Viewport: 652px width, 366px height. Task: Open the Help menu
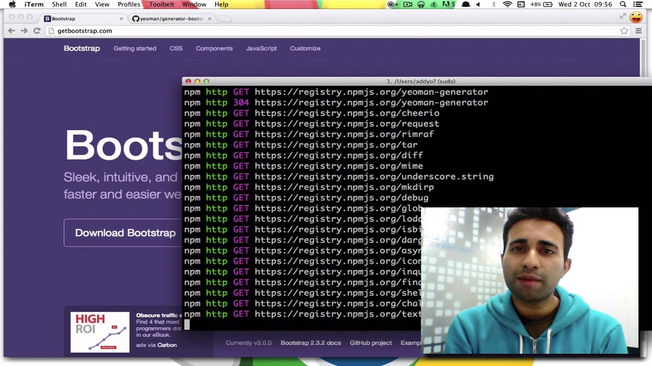click(x=221, y=4)
